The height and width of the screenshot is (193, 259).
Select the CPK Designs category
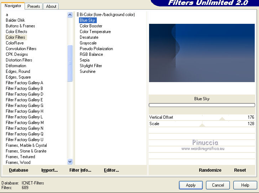pos(17,54)
